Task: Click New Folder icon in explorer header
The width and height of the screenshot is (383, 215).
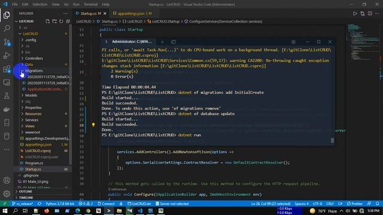Action: (54, 21)
